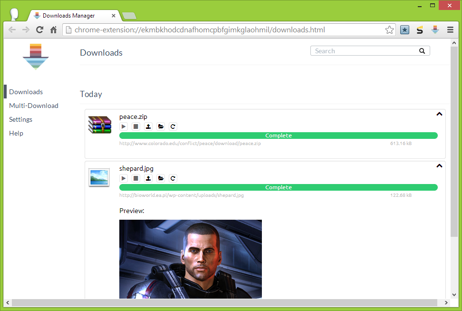Resume shepard.jpg with its play icon
The image size is (462, 311).
coord(124,178)
